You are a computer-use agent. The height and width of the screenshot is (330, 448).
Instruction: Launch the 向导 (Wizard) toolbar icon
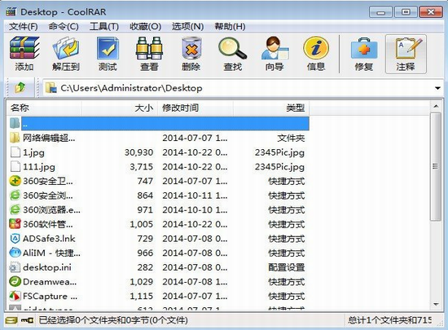tap(275, 54)
